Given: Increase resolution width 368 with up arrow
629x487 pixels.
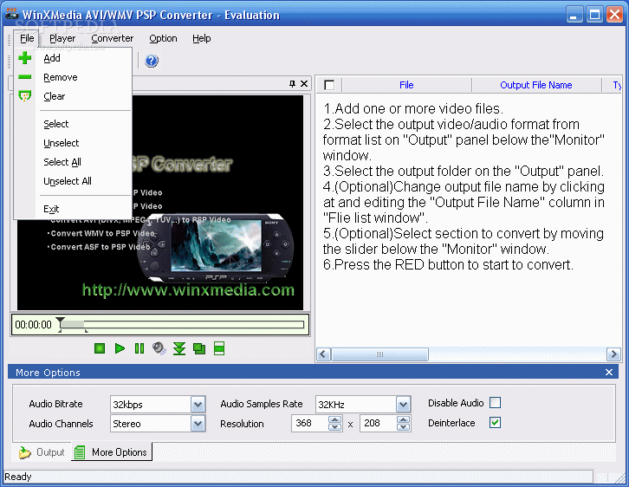Looking at the screenshot, I should point(335,419).
